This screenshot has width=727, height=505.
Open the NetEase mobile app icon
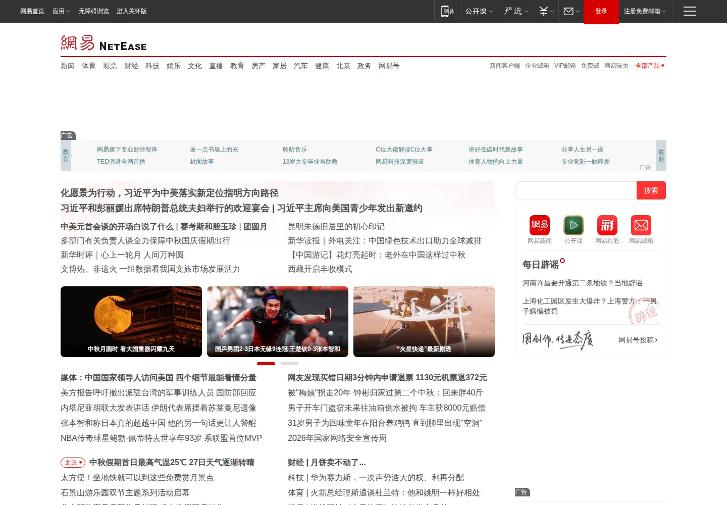click(x=447, y=11)
